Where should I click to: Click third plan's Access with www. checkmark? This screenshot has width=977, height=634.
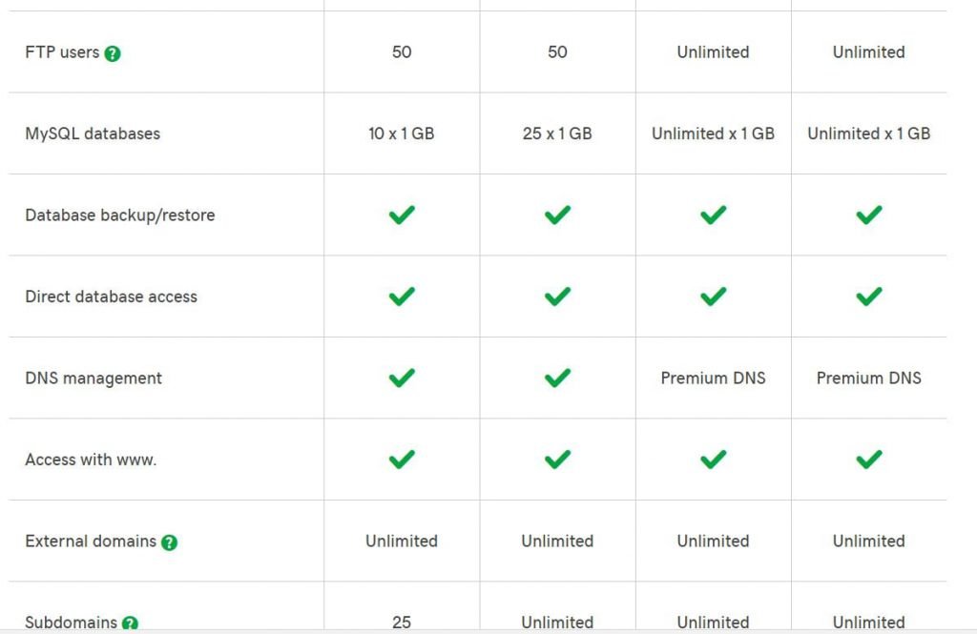coord(714,460)
